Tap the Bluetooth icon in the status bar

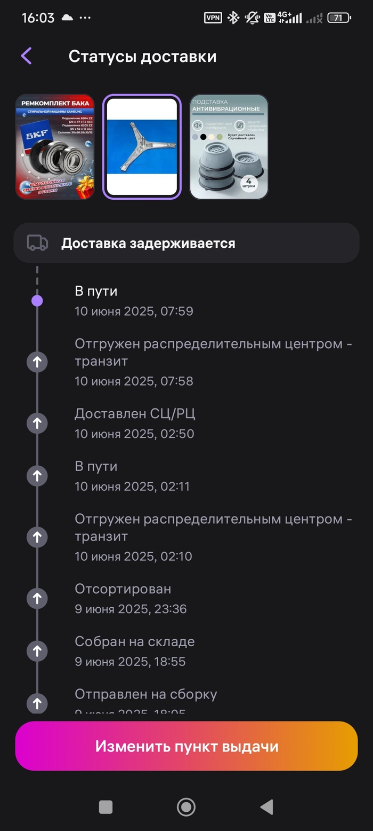tap(233, 18)
